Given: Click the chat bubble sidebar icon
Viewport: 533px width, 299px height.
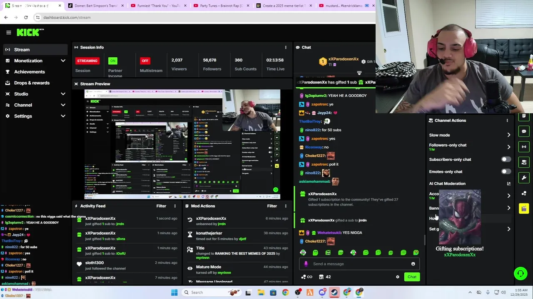Looking at the screenshot, I should [x=524, y=131].
